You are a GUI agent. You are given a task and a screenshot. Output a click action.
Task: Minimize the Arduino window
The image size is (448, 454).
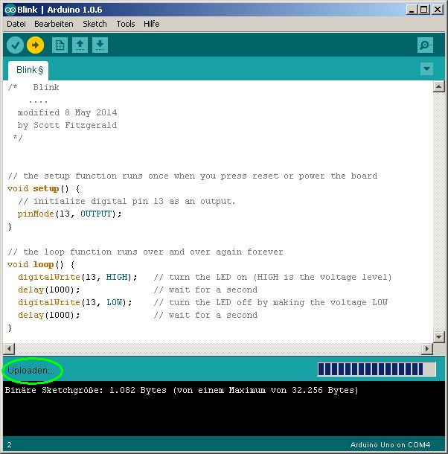[412, 10]
